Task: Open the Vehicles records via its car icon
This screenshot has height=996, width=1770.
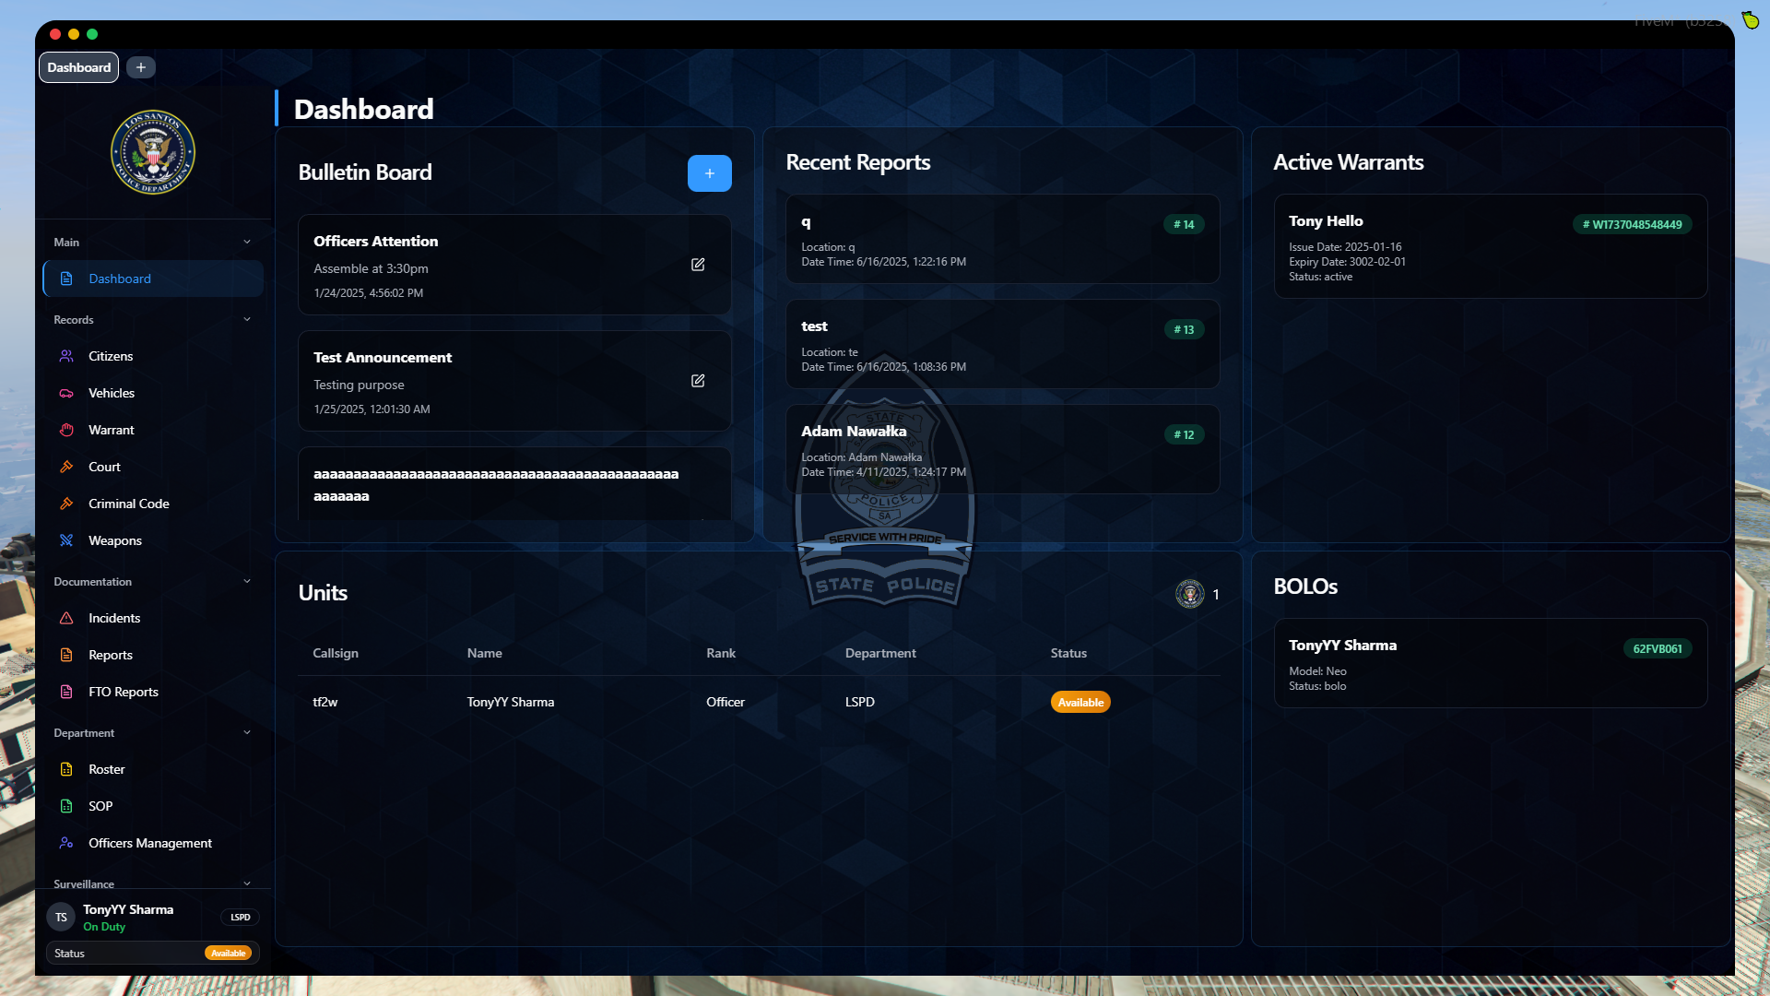Action: click(66, 393)
